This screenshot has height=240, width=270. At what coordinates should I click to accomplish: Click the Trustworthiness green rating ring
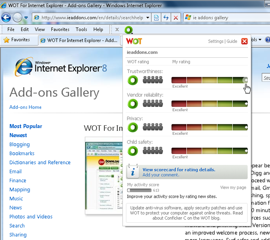[133, 80]
